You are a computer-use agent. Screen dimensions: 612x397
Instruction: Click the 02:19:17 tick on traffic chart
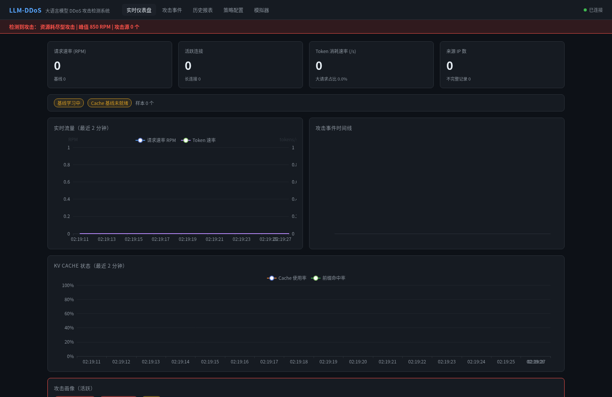[161, 239]
